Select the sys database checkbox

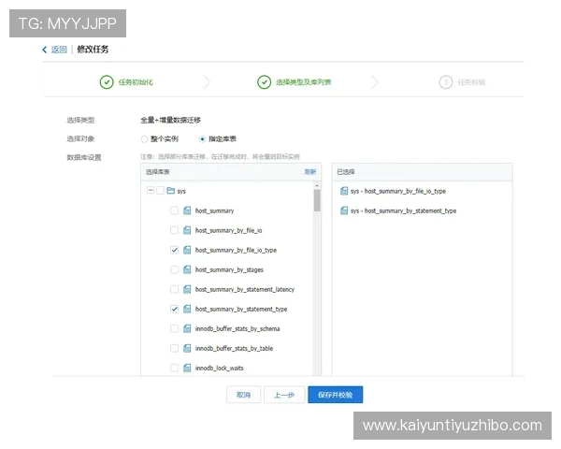[160, 191]
